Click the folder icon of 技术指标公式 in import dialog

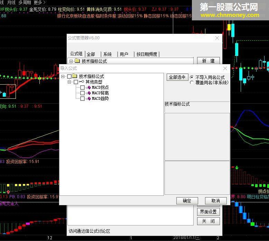coord(74,76)
